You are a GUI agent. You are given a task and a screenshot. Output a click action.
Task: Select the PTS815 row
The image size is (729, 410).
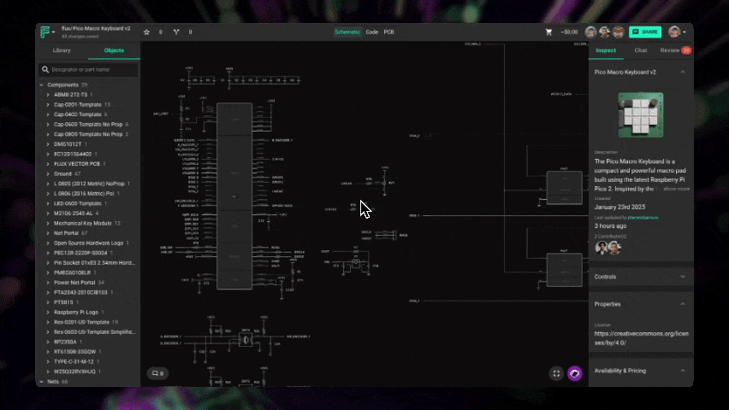(88, 302)
